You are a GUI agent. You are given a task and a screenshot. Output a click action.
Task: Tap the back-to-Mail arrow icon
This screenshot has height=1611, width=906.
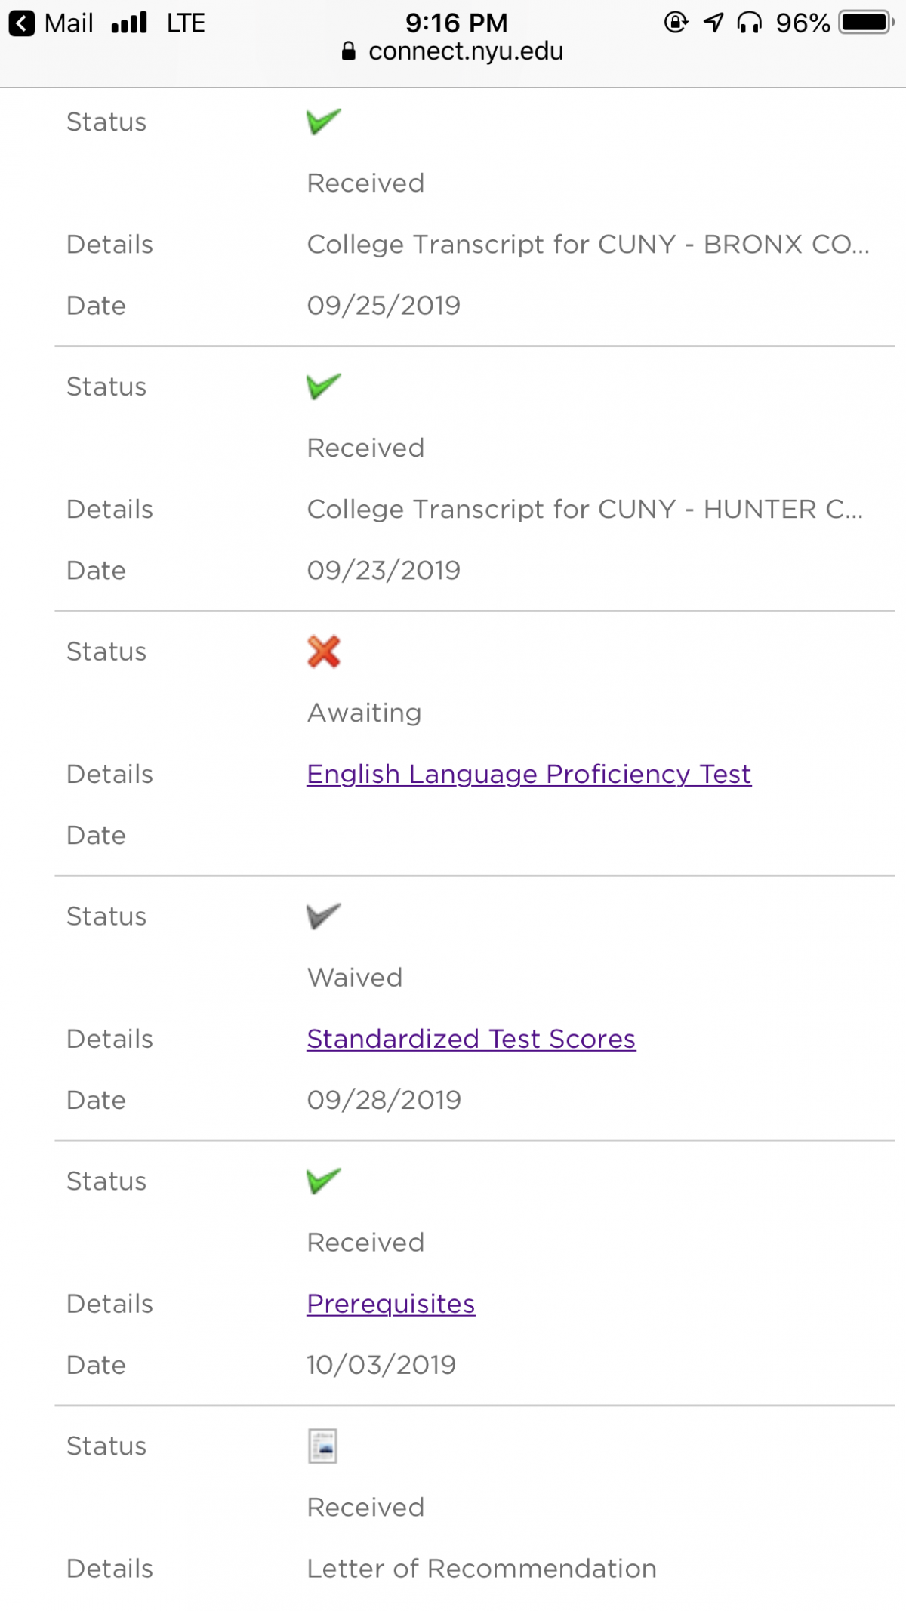[22, 23]
